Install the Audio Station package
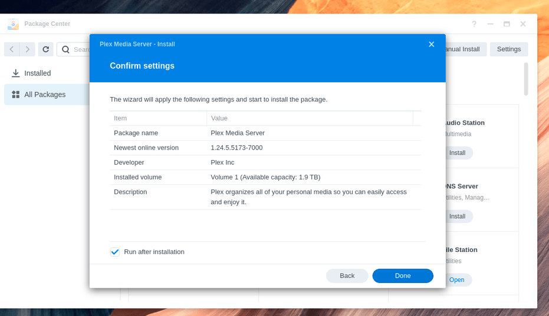Image resolution: width=549 pixels, height=316 pixels. click(459, 153)
